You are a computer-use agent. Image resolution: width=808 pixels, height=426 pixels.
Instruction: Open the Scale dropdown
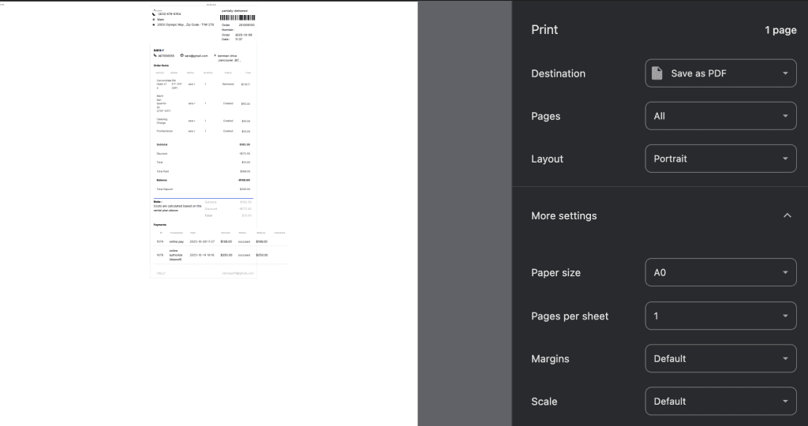pos(720,401)
